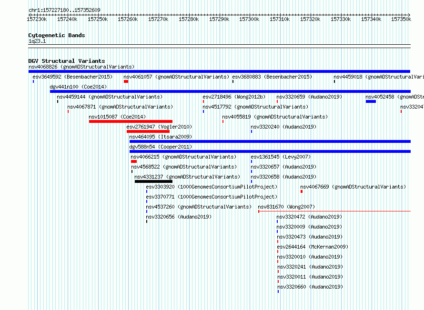Screen dimensions: 424x310
Task: Click the 157260k ruler tick label
Action: (x=128, y=19)
